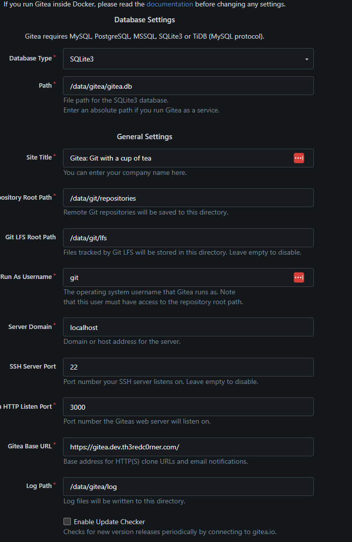The image size is (352, 542).
Task: Click the password manager icon in Run As Username
Action: [x=298, y=277]
